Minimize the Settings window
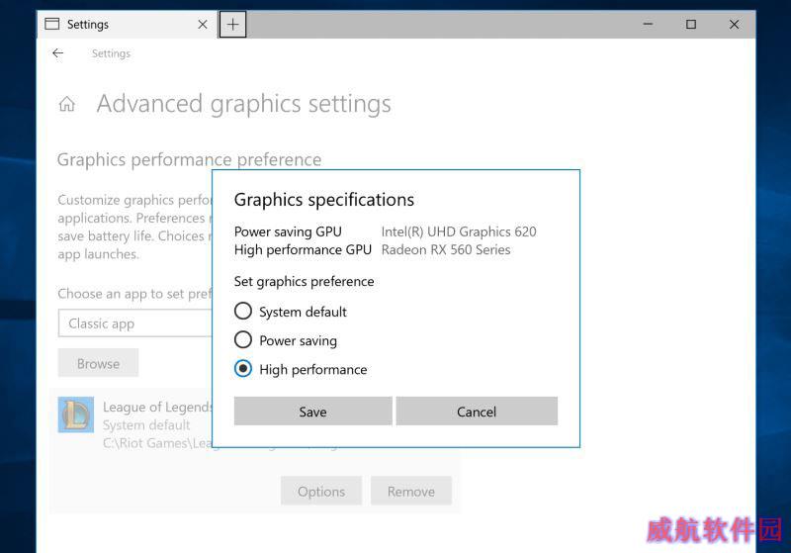791x553 pixels. [649, 24]
